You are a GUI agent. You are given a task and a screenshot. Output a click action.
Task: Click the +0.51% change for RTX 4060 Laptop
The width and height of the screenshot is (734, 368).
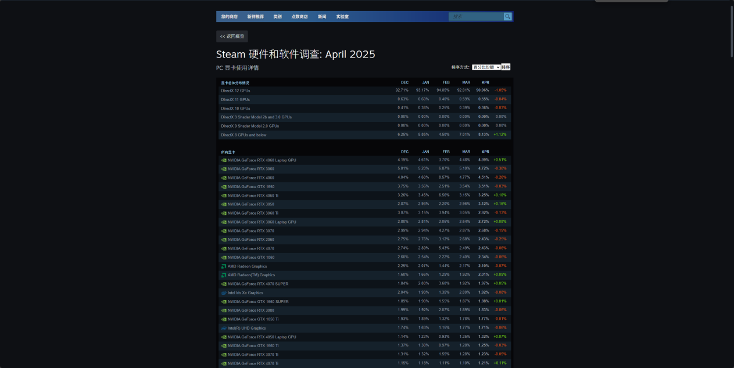coord(500,160)
